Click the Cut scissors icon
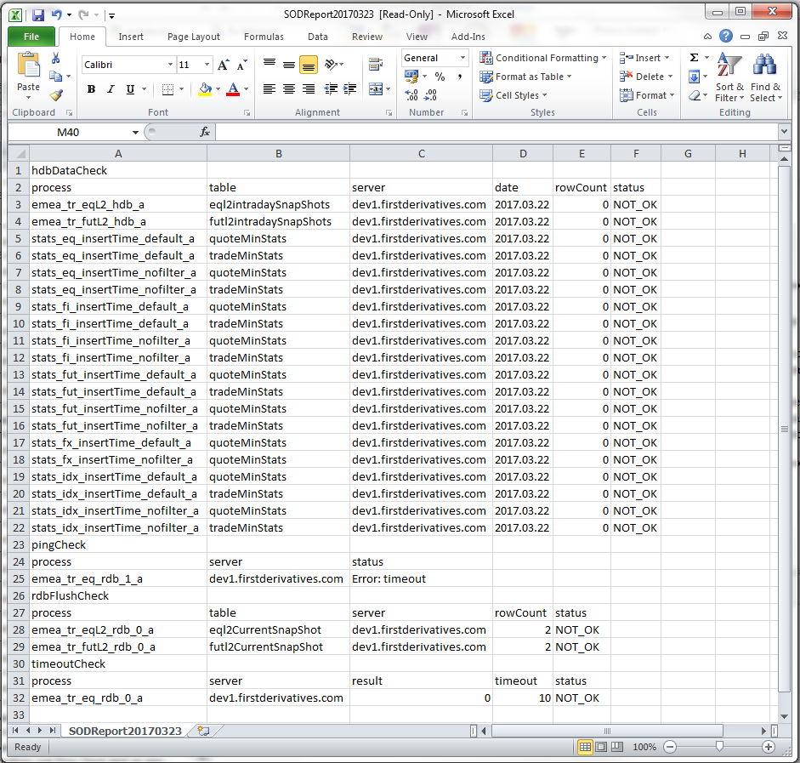This screenshot has width=800, height=763. (x=55, y=58)
